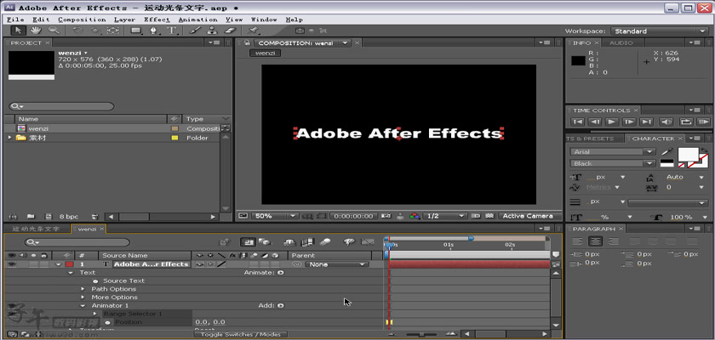Toggle the viewer lock icon
The height and width of the screenshot is (340, 715).
tap(247, 42)
